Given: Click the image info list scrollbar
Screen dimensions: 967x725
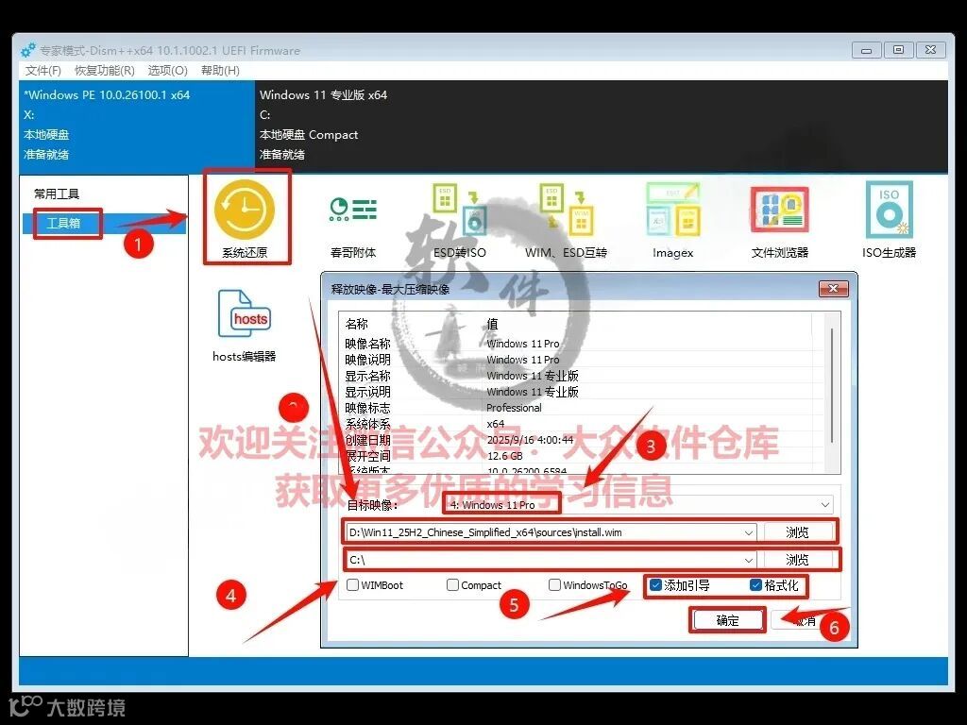Looking at the screenshot, I should click(x=833, y=385).
